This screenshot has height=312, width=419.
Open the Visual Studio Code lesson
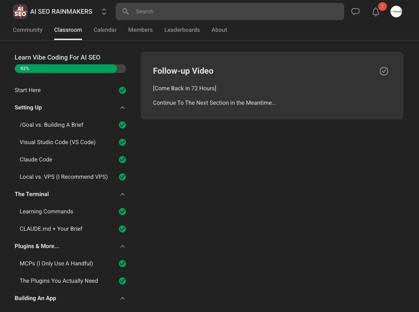pos(58,142)
